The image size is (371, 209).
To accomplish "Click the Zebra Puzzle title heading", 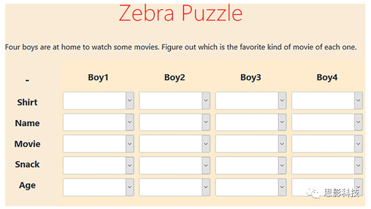I will click(180, 13).
